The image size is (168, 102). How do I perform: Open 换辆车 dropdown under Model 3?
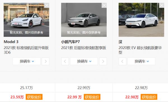click(27, 61)
